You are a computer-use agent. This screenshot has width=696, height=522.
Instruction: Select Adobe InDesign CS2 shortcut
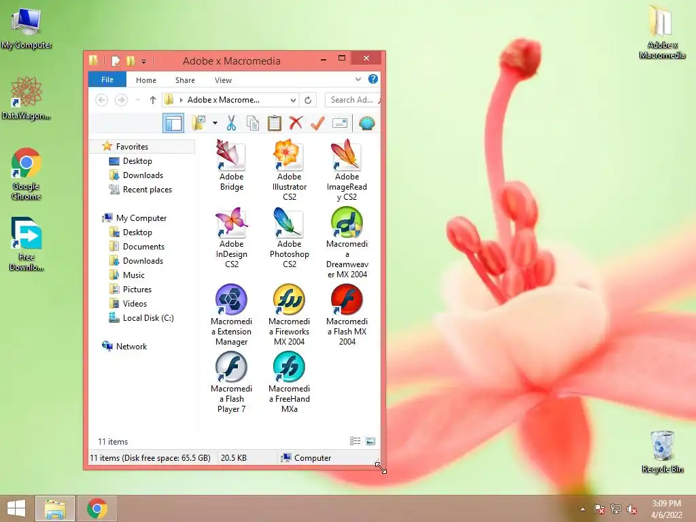[231, 238]
